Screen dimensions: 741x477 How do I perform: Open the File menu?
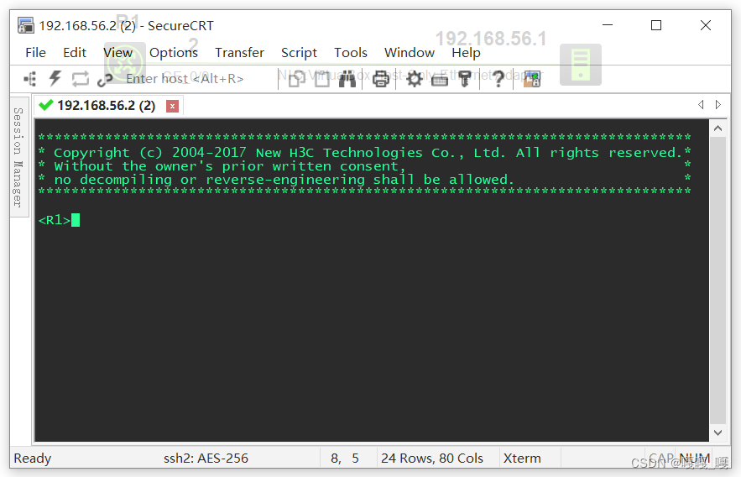click(x=35, y=52)
